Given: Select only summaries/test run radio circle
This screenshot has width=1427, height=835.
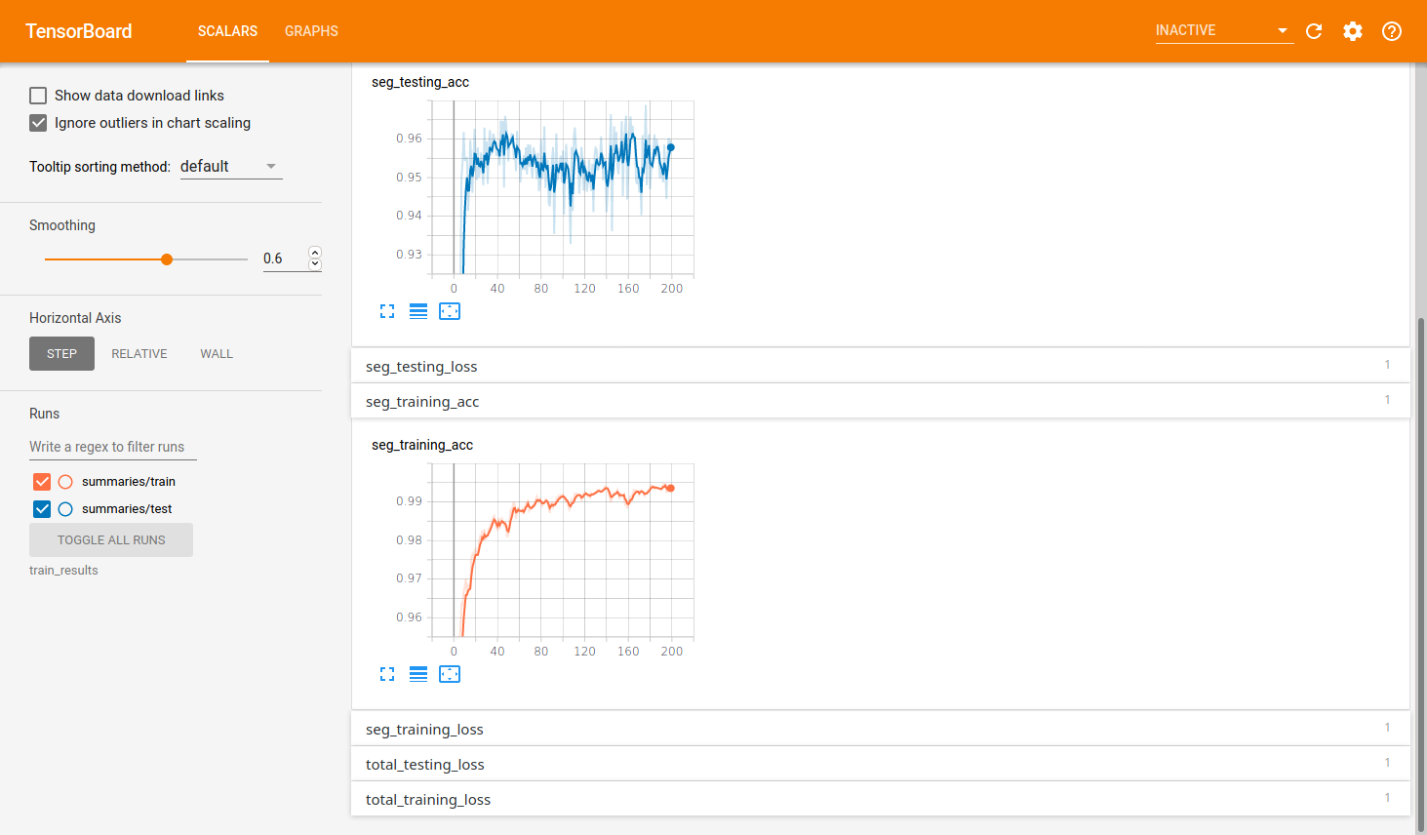Looking at the screenshot, I should click(x=65, y=509).
